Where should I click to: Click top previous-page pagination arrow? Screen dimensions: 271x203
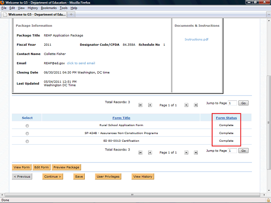(150, 105)
